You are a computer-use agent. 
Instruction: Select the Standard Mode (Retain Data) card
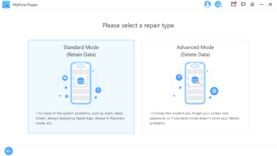click(x=81, y=87)
